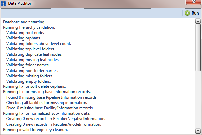This screenshot has width=202, height=135.
Task: Click 'Running hierarchy validation.' log line
Action: click(29, 27)
